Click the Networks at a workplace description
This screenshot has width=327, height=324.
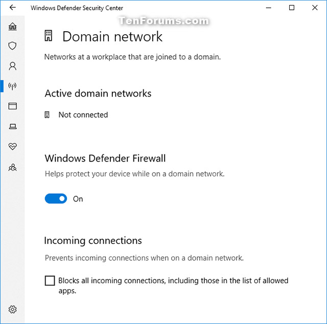(x=133, y=57)
